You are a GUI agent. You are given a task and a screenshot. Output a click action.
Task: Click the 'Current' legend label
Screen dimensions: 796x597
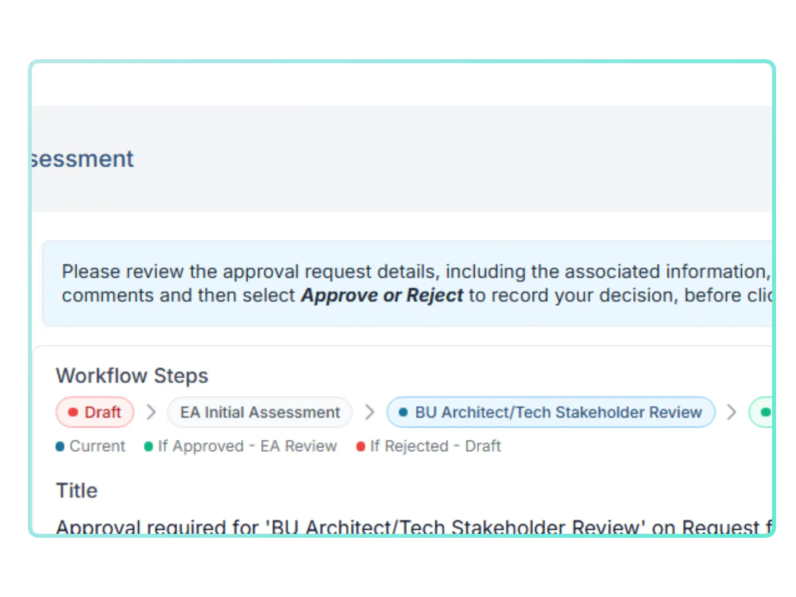pyautogui.click(x=91, y=446)
